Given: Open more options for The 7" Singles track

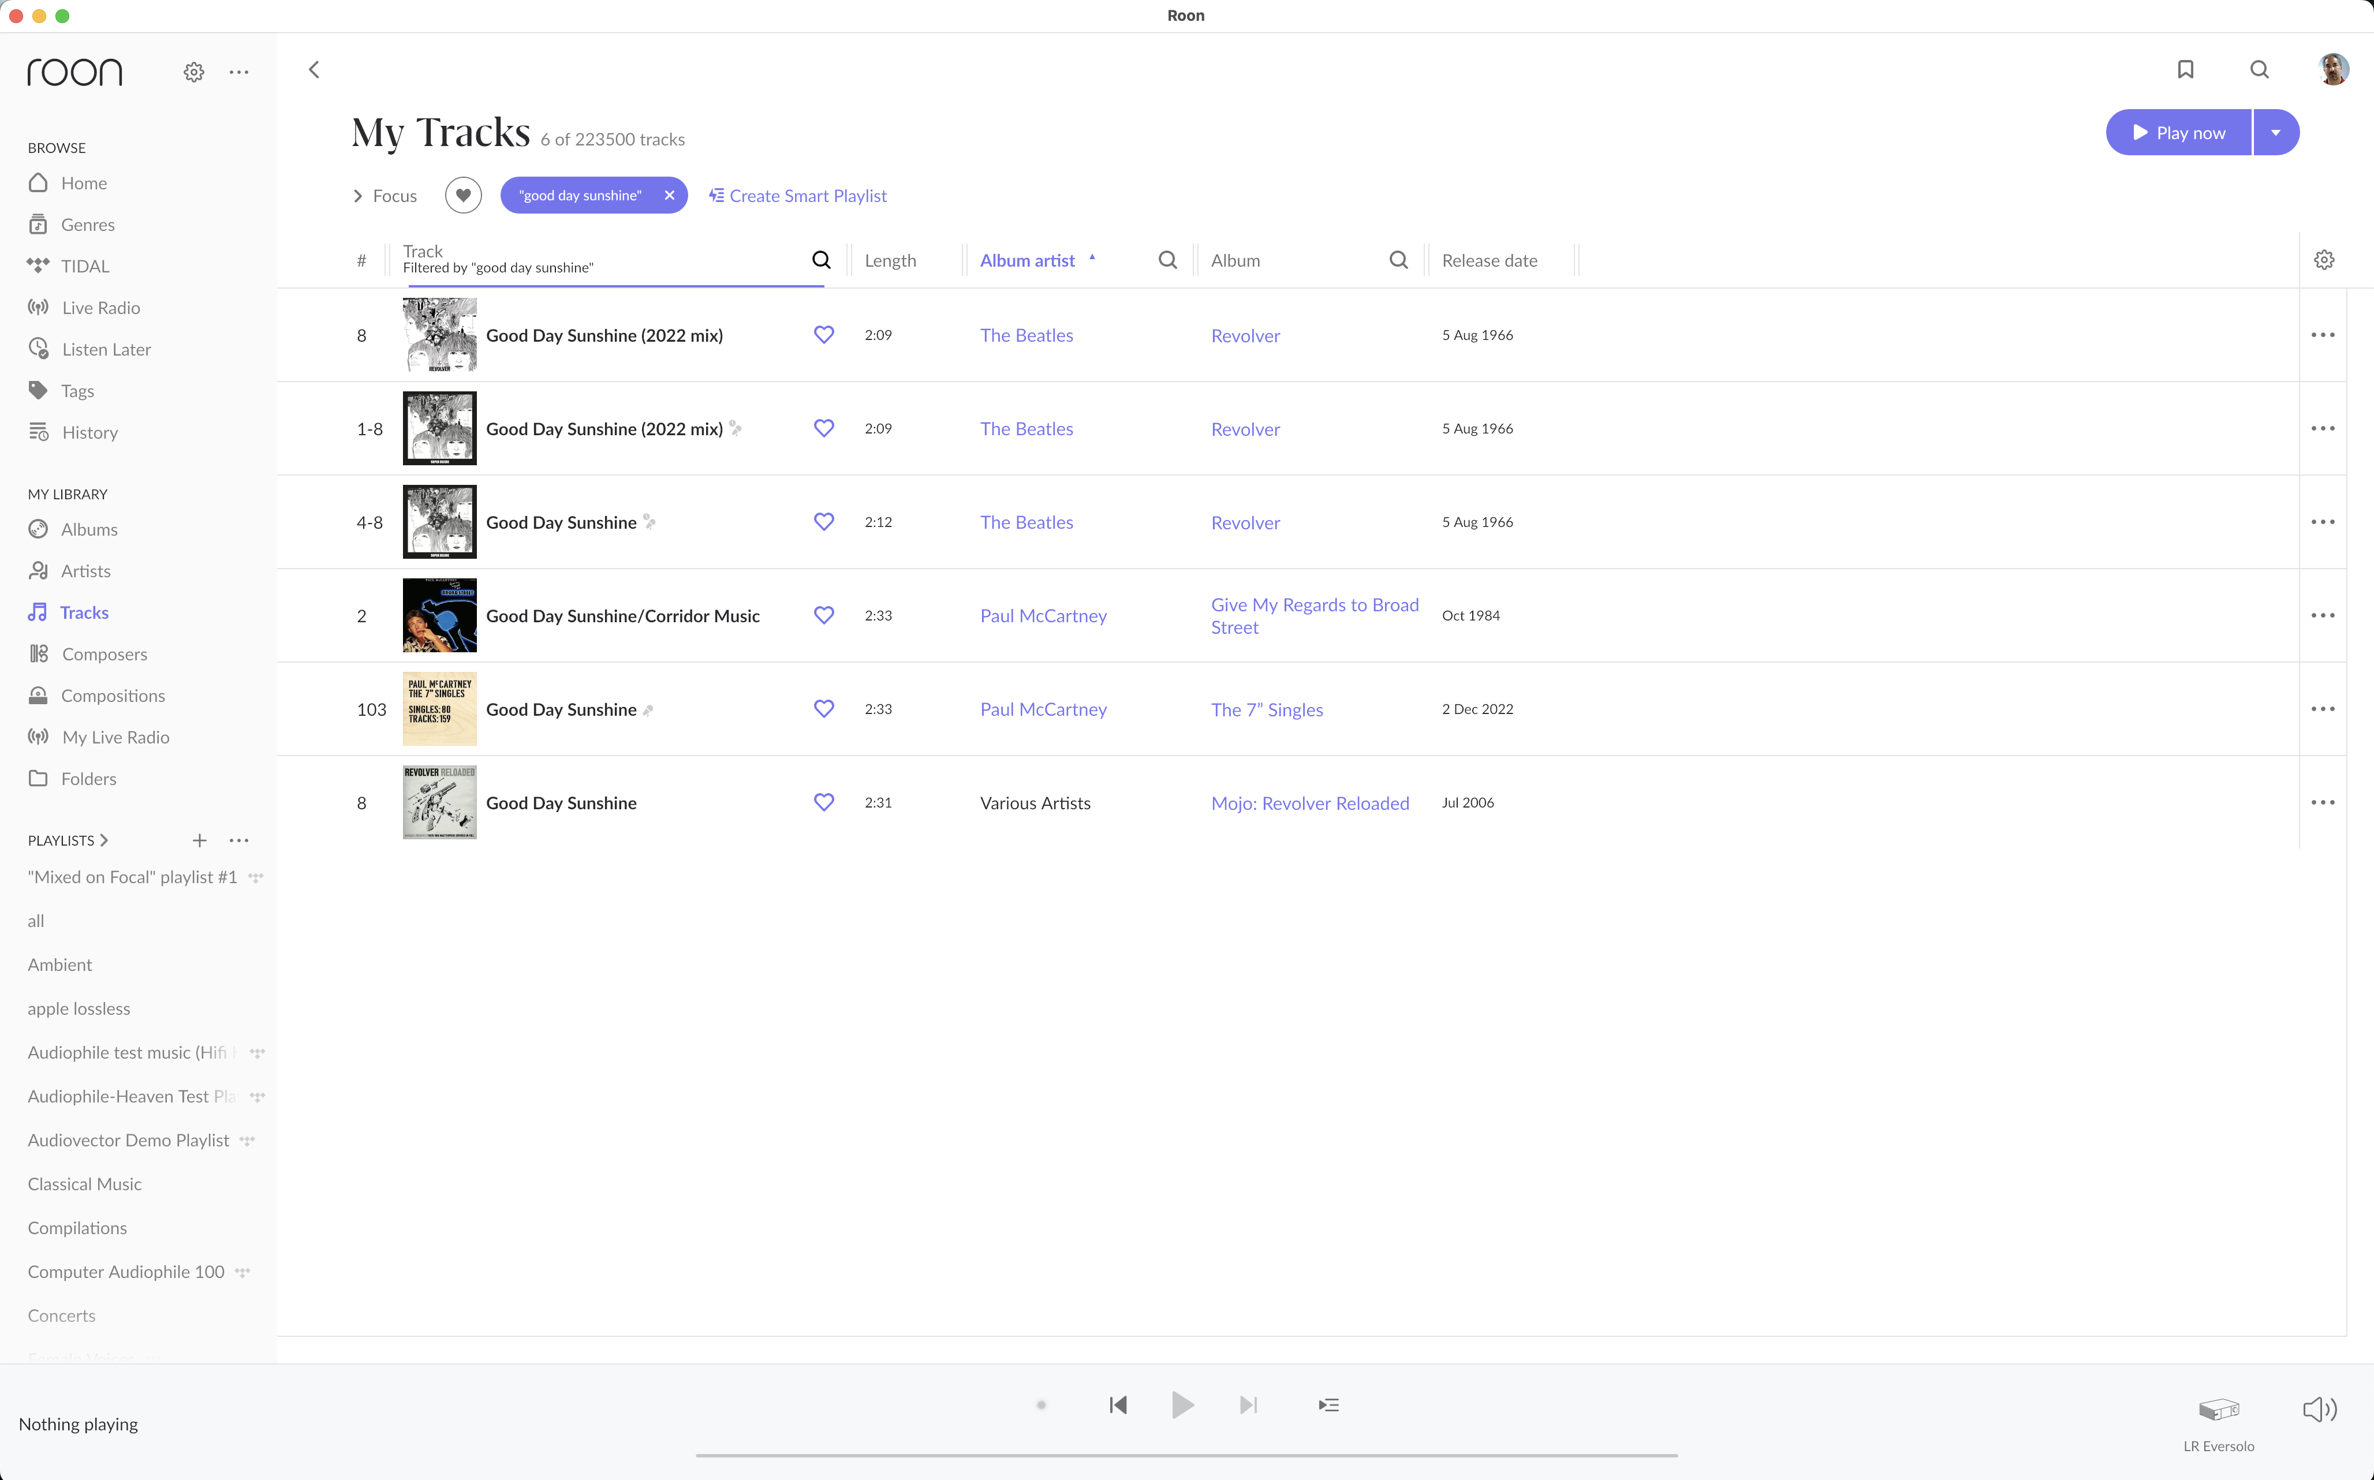Looking at the screenshot, I should [x=2323, y=709].
